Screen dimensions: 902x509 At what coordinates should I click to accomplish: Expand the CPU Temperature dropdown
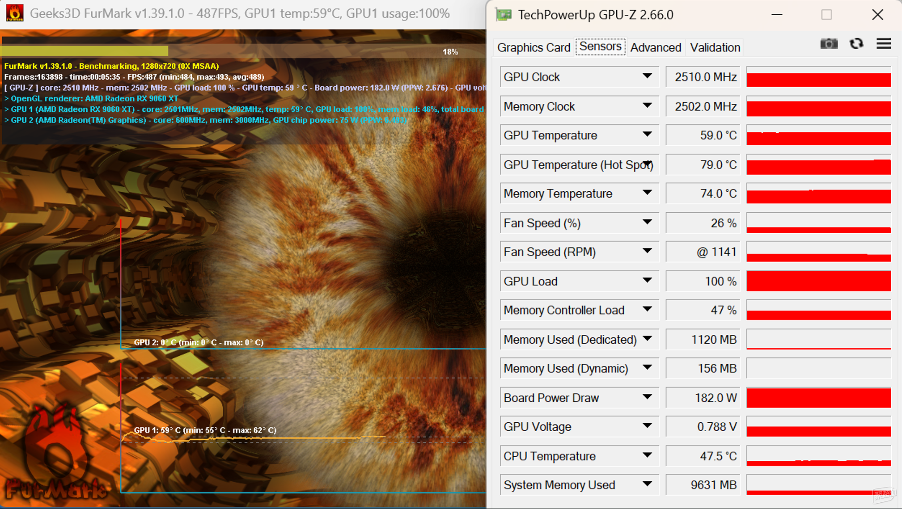(647, 455)
